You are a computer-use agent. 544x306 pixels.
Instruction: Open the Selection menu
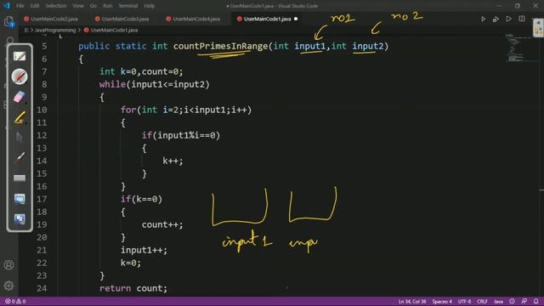click(x=56, y=6)
